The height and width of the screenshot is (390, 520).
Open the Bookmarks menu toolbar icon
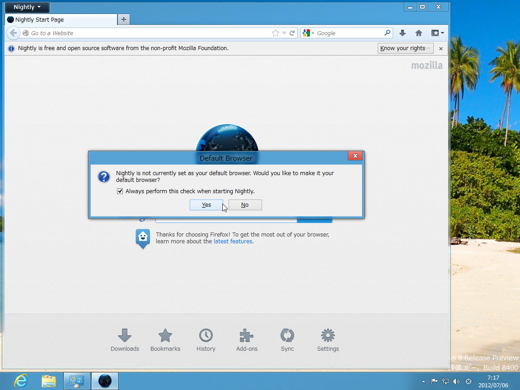tap(437, 33)
